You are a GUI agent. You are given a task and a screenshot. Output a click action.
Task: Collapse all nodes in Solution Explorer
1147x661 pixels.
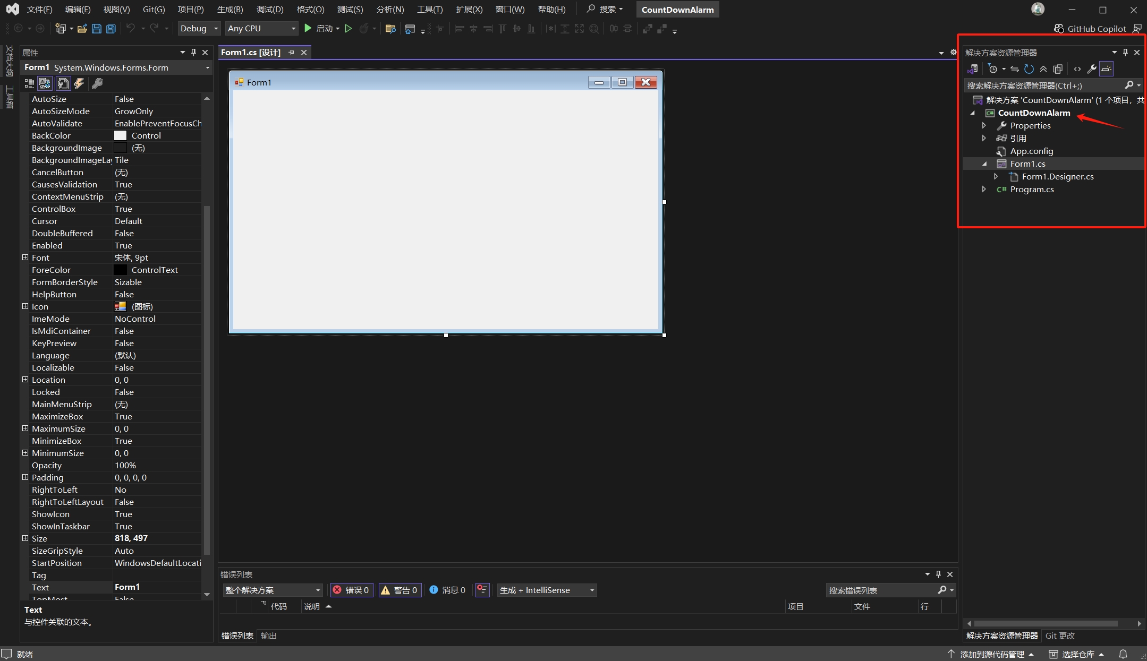coord(1043,69)
